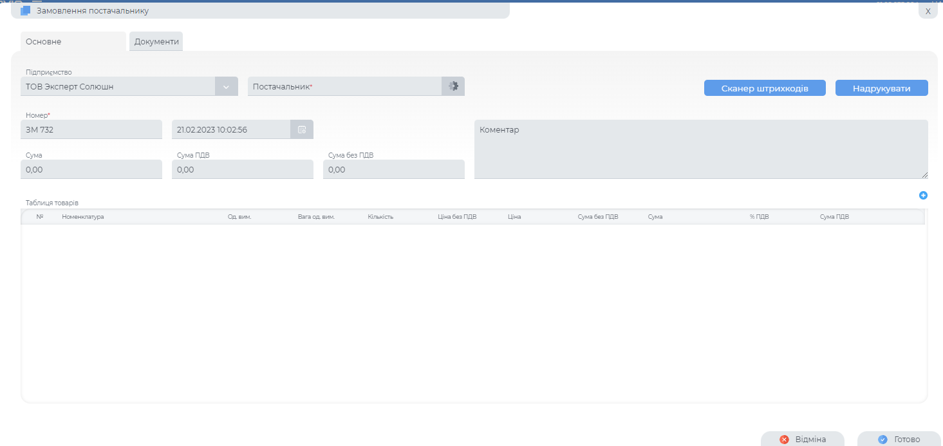Click the gear icon in Постачальник field
Viewport: 943px width, 446px height.
coord(453,86)
